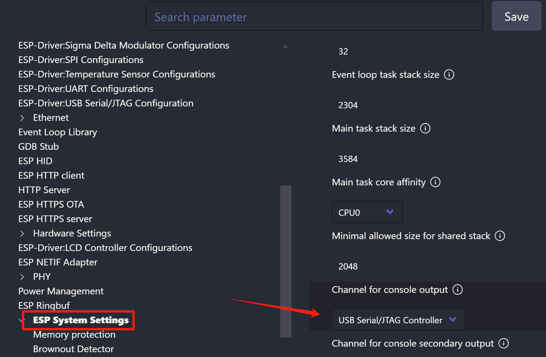The height and width of the screenshot is (357, 546).
Task: Open info tooltip for Event loop task stack size
Action: click(x=449, y=75)
